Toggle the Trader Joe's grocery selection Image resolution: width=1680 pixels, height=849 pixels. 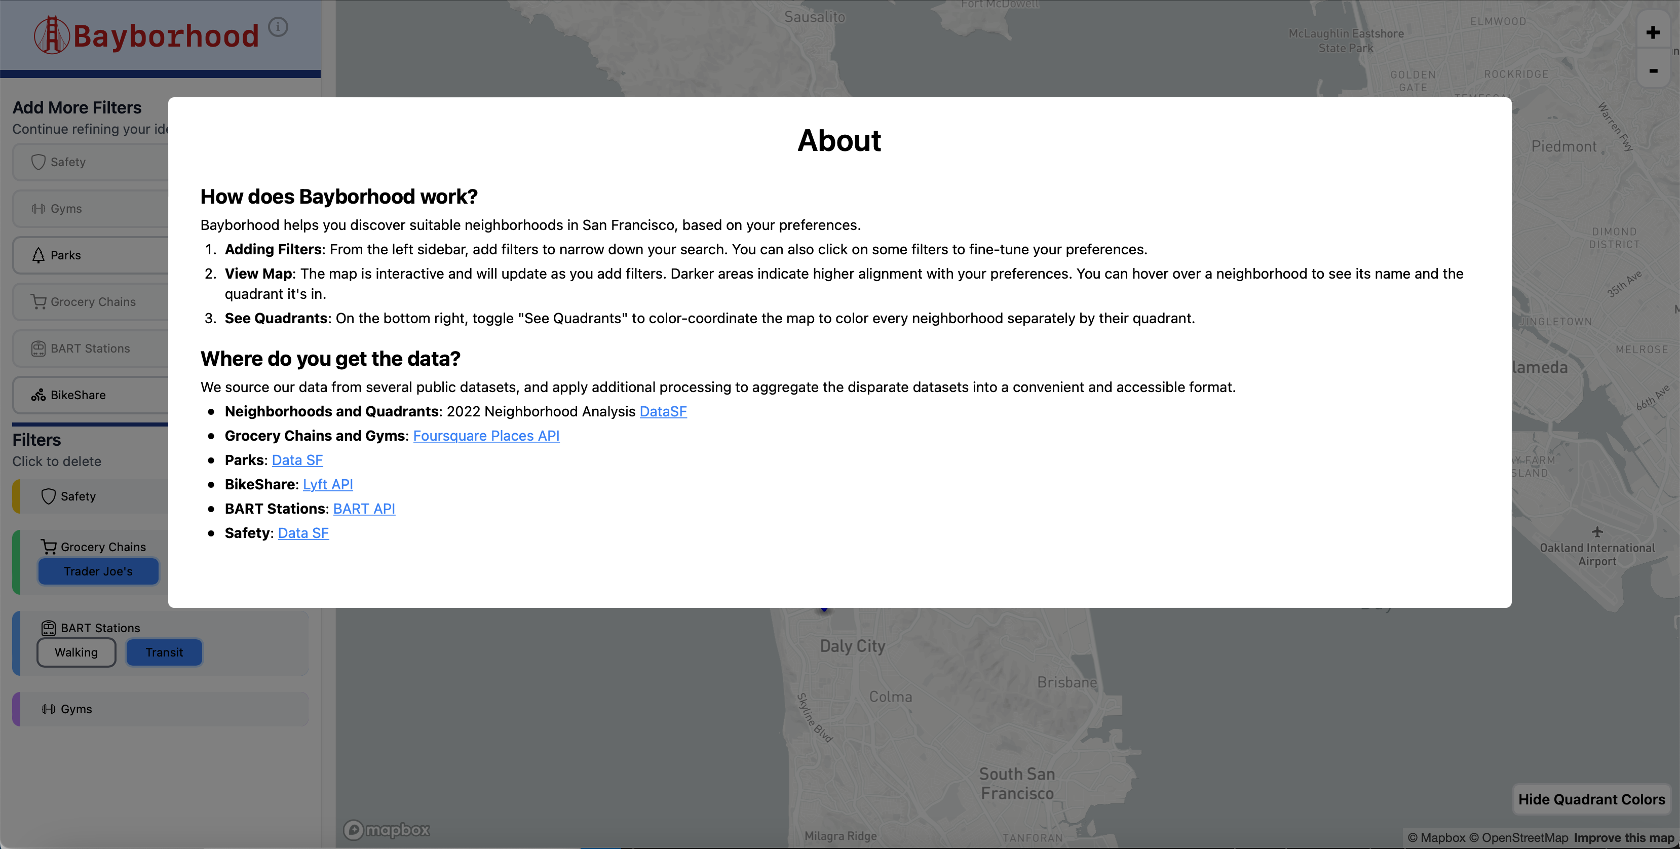point(98,571)
